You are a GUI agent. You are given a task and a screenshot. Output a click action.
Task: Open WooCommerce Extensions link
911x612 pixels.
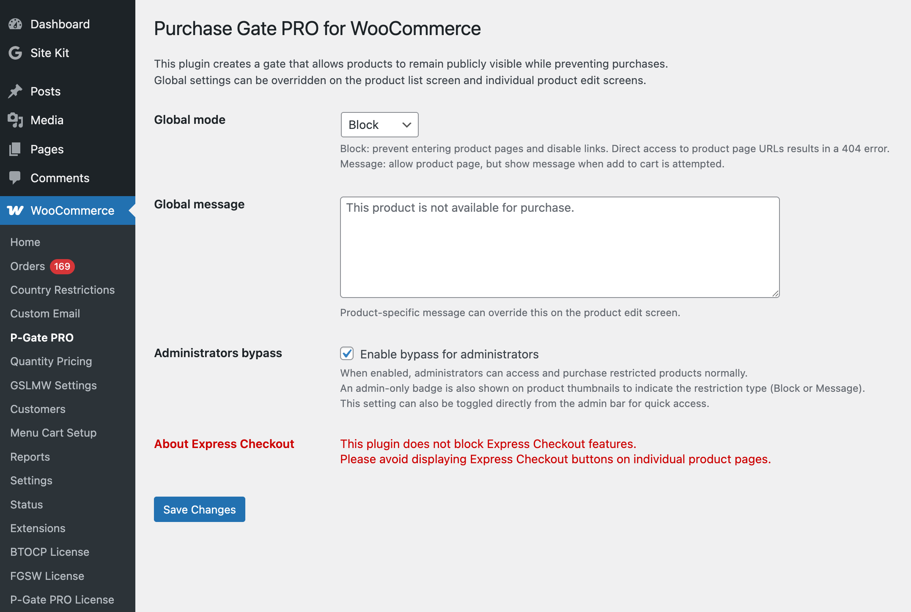click(38, 528)
